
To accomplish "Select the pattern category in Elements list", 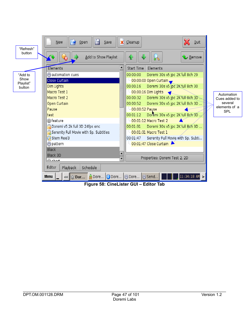I will click(57, 144).
